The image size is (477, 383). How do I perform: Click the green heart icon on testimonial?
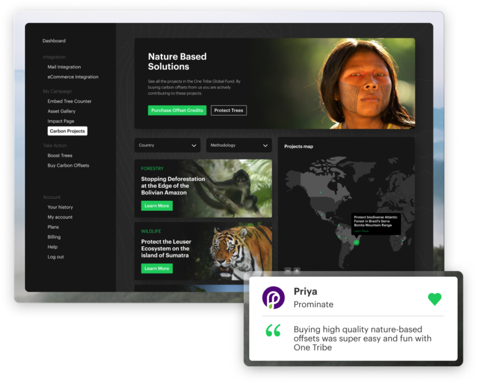pos(435,299)
